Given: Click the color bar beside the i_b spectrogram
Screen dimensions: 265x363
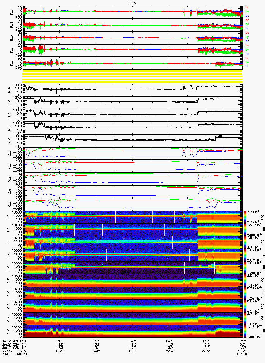Looking at the screenshot, I should point(245,217).
